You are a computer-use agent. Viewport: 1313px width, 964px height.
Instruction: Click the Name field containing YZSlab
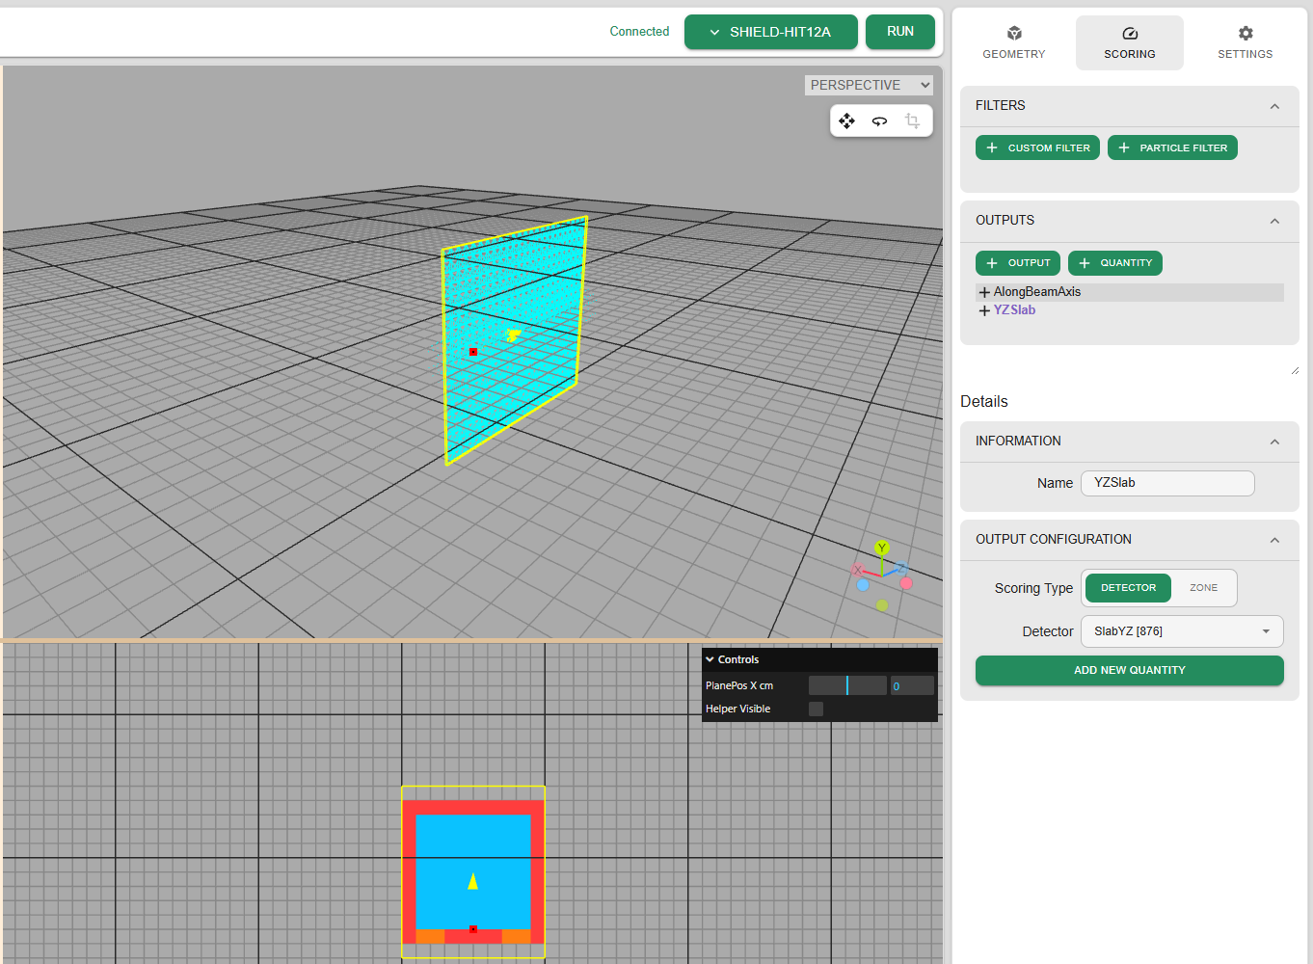pyautogui.click(x=1167, y=483)
